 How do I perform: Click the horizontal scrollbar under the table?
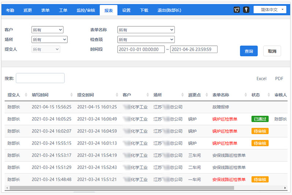tap(121, 188)
